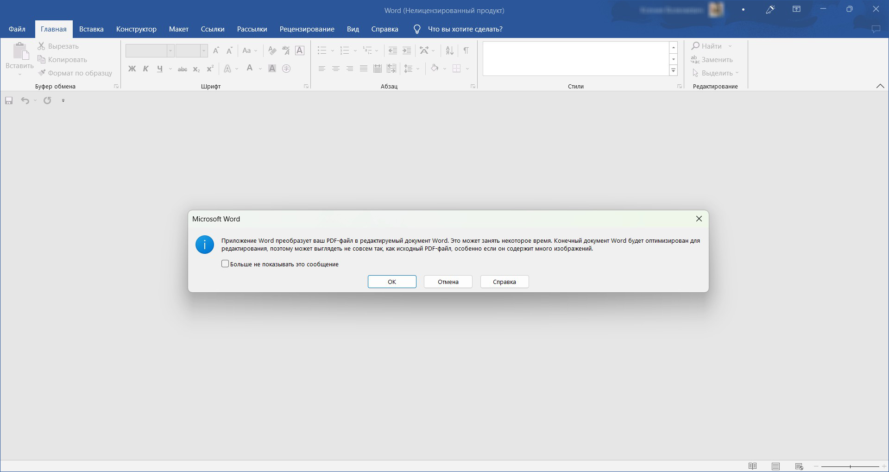The height and width of the screenshot is (472, 889).
Task: Switch to the Рецензирование tab
Action: click(307, 29)
